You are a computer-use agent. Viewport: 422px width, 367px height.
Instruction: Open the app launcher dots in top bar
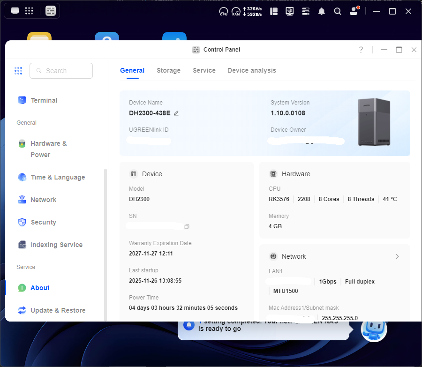click(x=29, y=11)
